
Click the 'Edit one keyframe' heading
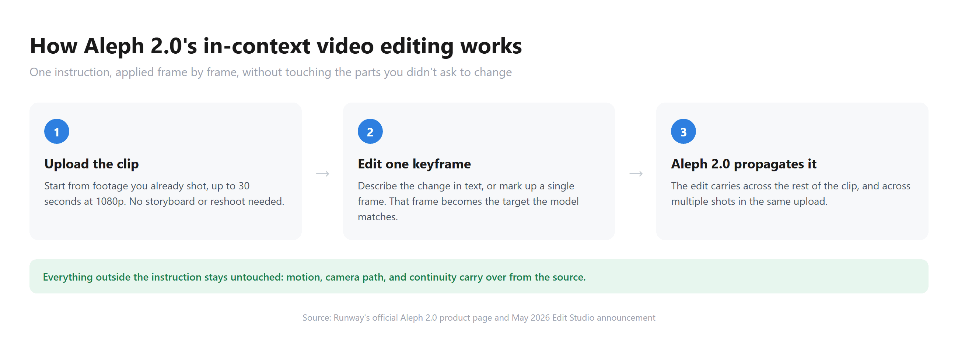[414, 164]
